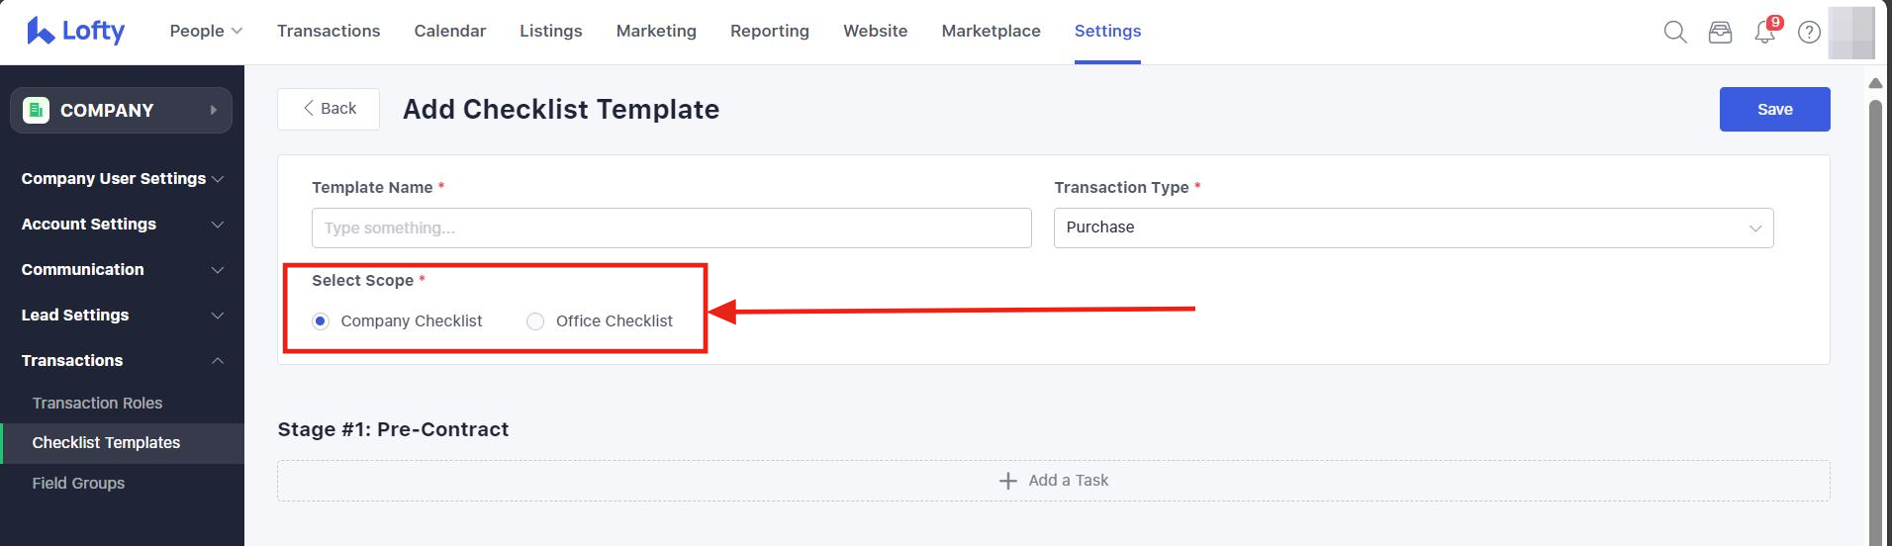Open the People menu dropdown

coord(206,31)
